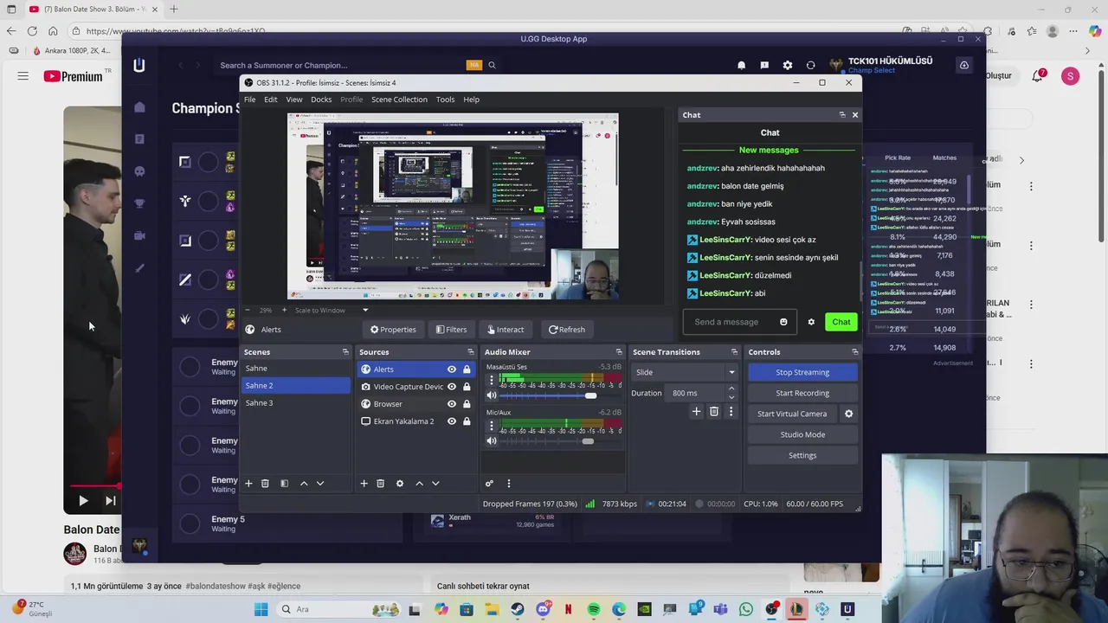The image size is (1108, 623).
Task: Open U.GG notifications bell
Action: pyautogui.click(x=741, y=65)
